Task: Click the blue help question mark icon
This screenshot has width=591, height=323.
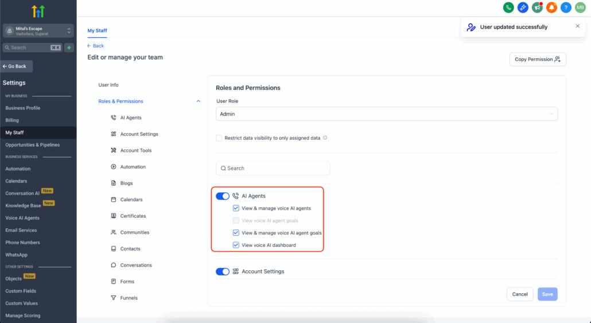Action: click(x=566, y=7)
